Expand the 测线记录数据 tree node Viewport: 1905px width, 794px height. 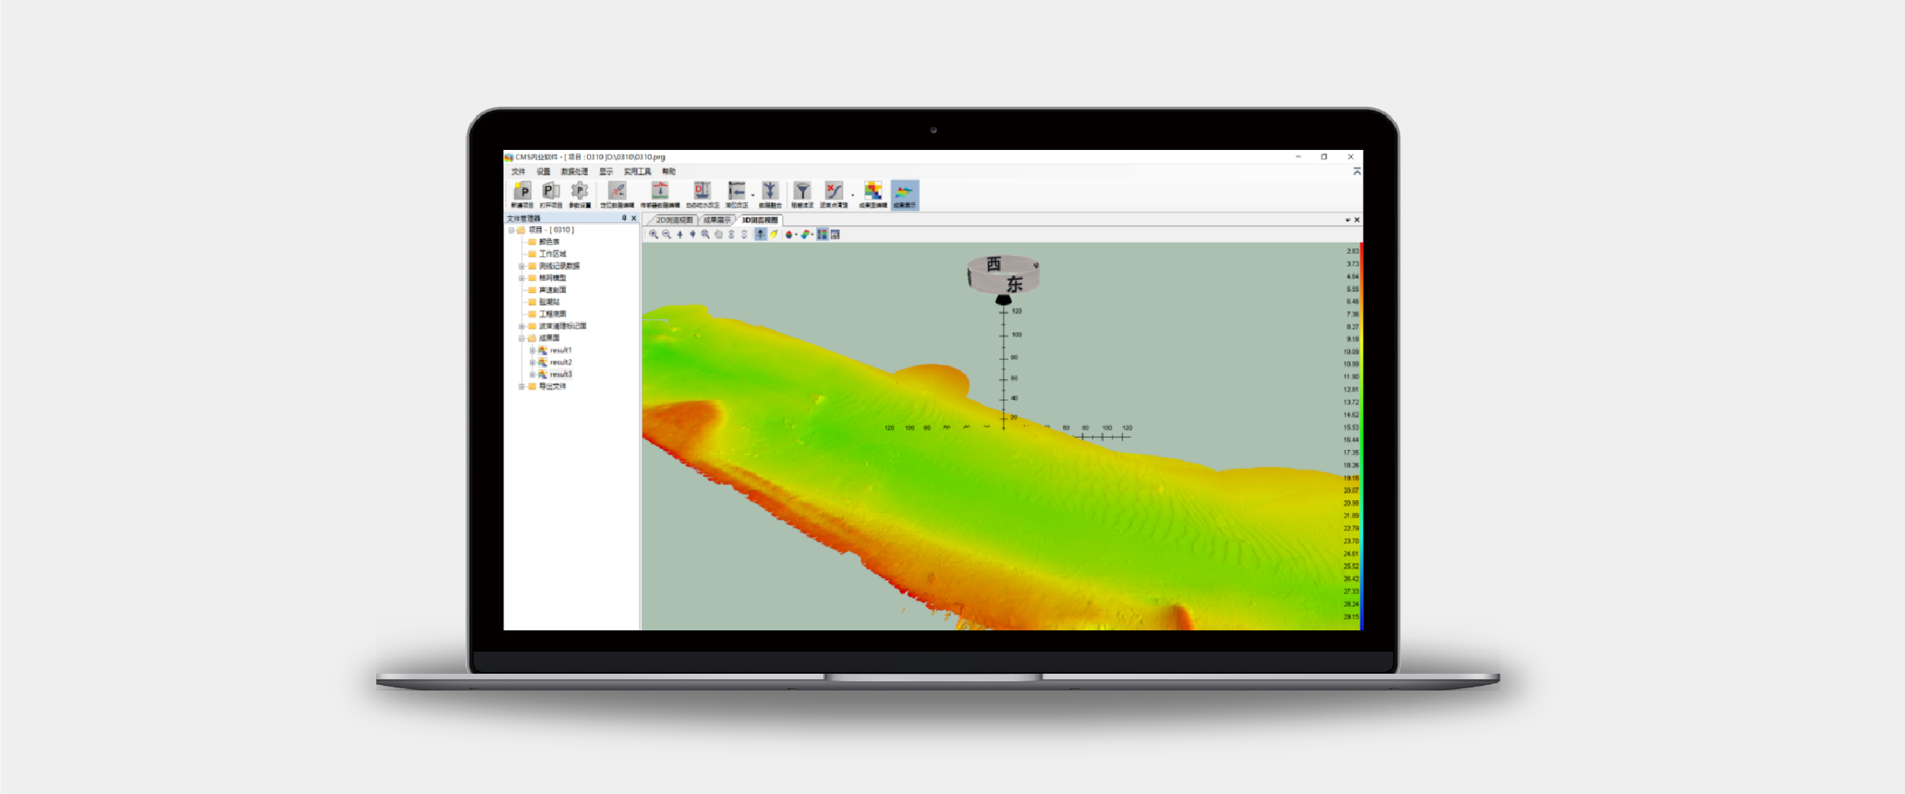(522, 266)
